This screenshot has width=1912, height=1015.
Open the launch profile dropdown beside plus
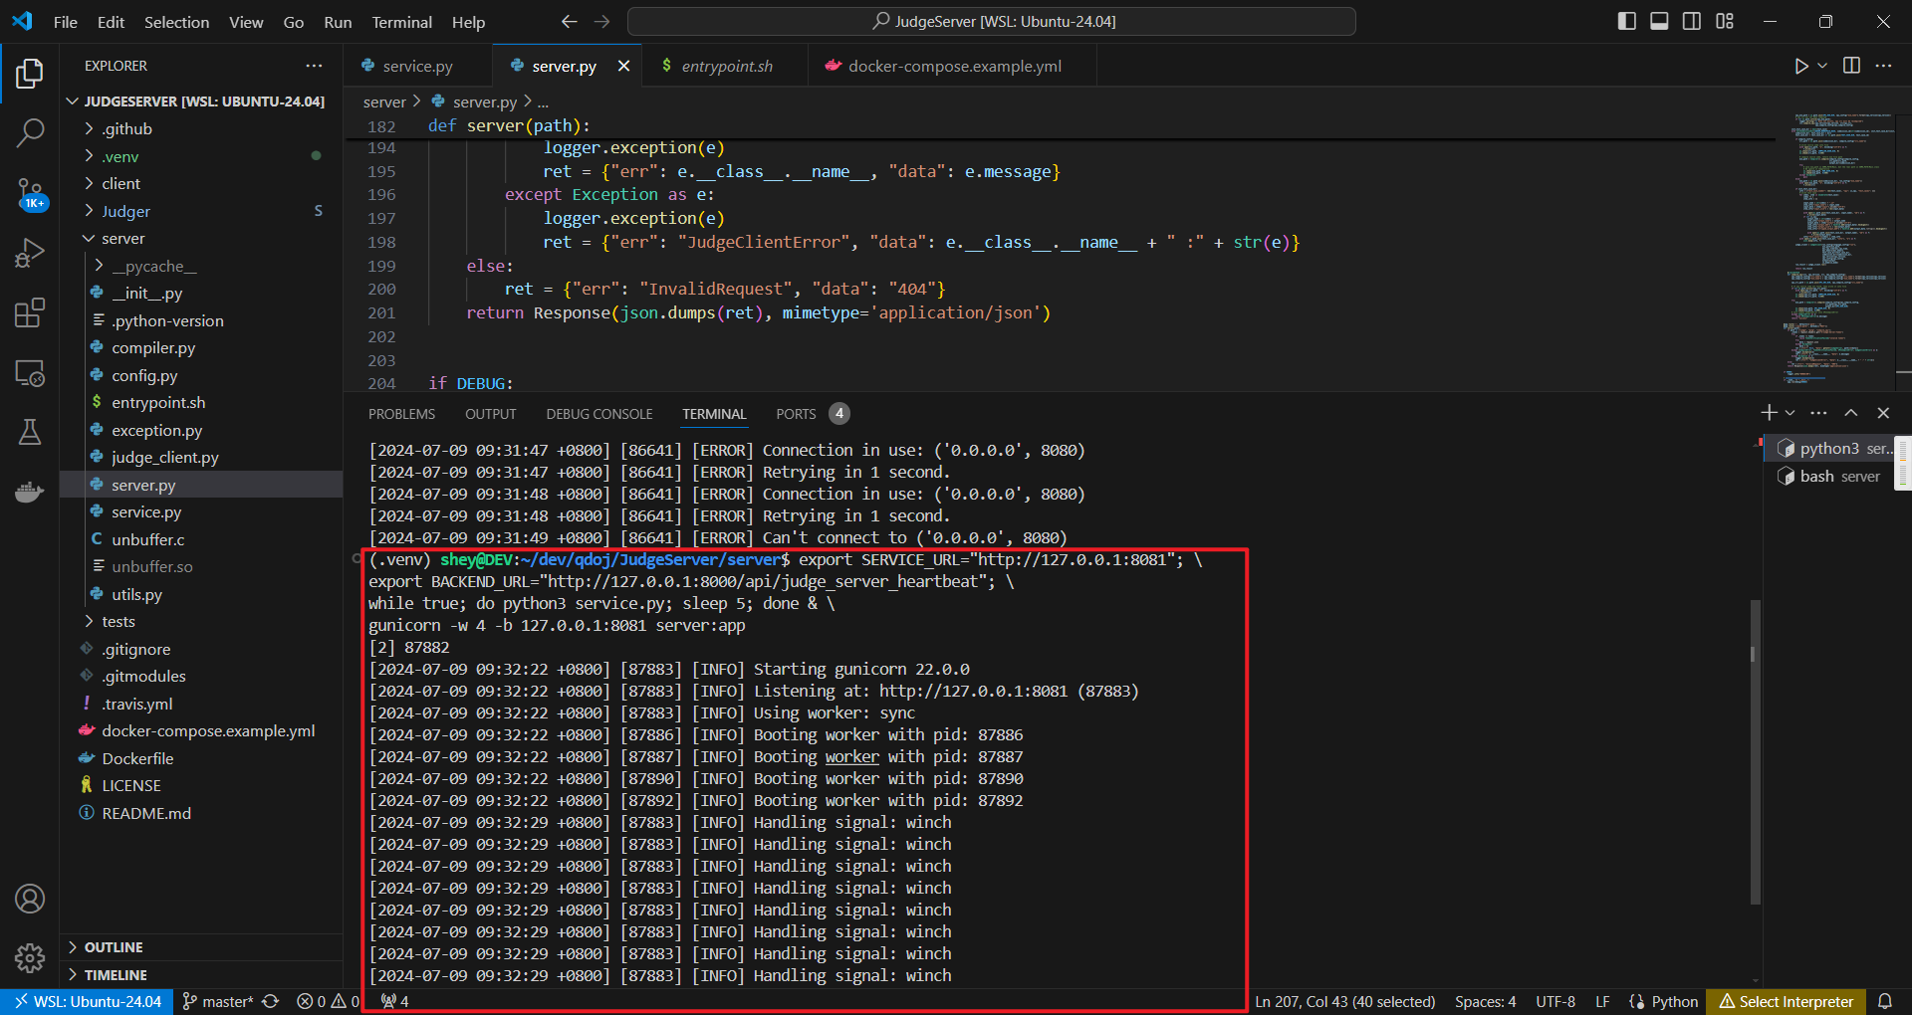(1790, 413)
